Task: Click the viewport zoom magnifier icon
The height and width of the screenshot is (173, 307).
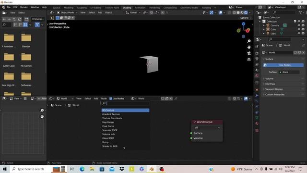Action: tap(249, 41)
